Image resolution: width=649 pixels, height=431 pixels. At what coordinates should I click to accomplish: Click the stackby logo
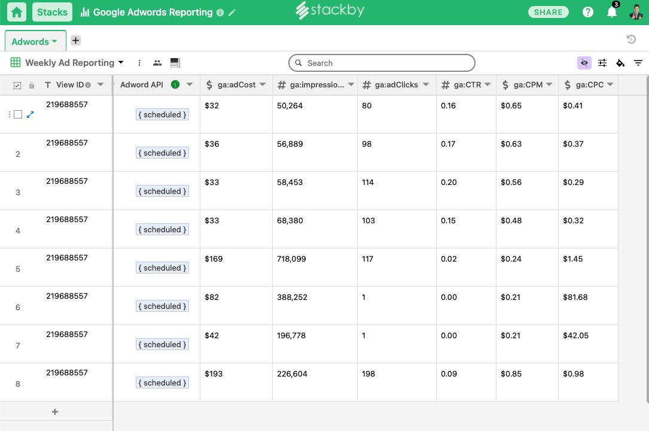(x=330, y=10)
